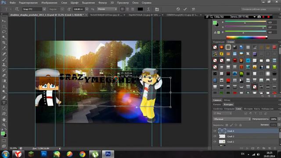
Task: Select the Crop tool
Action: coord(4,43)
